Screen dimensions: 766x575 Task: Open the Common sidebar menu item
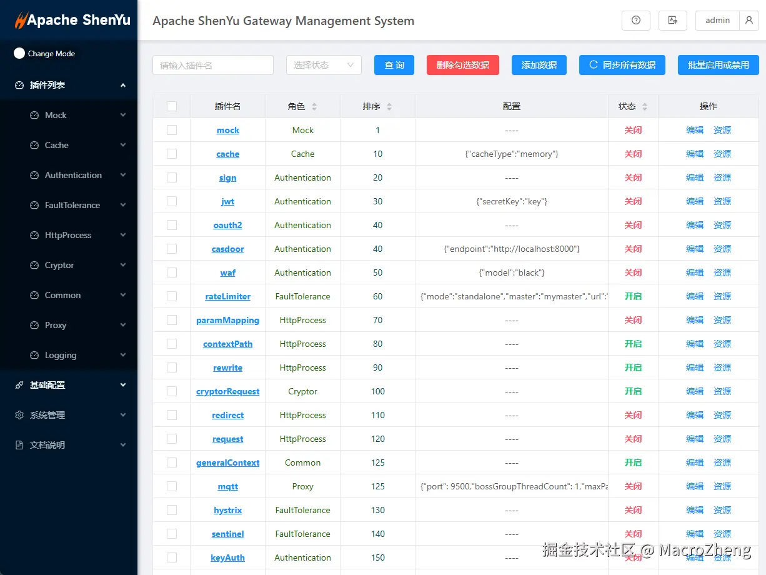pyautogui.click(x=69, y=295)
